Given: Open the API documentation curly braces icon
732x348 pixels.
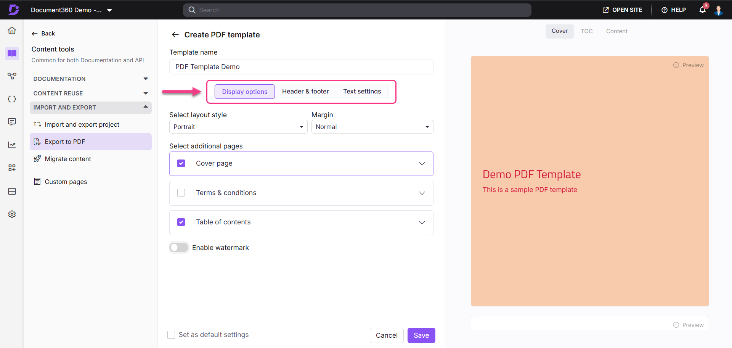Looking at the screenshot, I should 12,99.
